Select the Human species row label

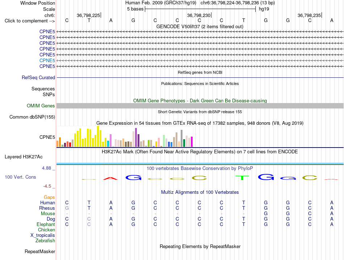[x=47, y=203]
